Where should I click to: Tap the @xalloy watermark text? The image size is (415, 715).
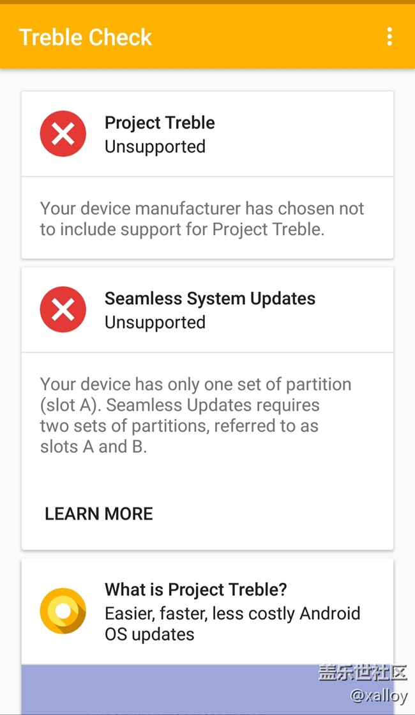pyautogui.click(x=379, y=695)
